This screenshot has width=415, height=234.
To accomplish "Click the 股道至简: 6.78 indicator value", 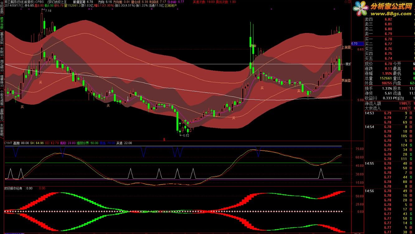I will 83,2.
